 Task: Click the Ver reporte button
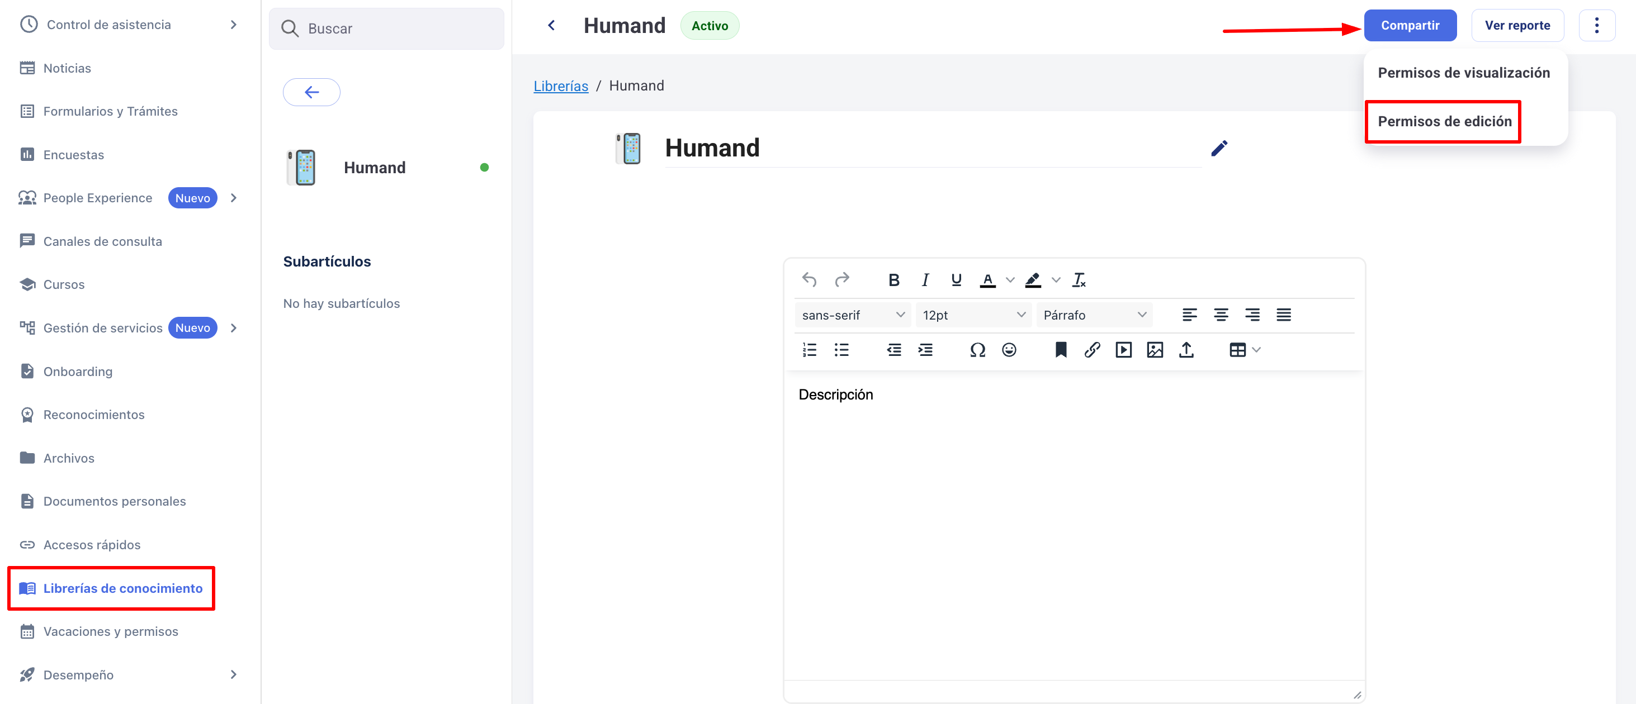coord(1516,25)
